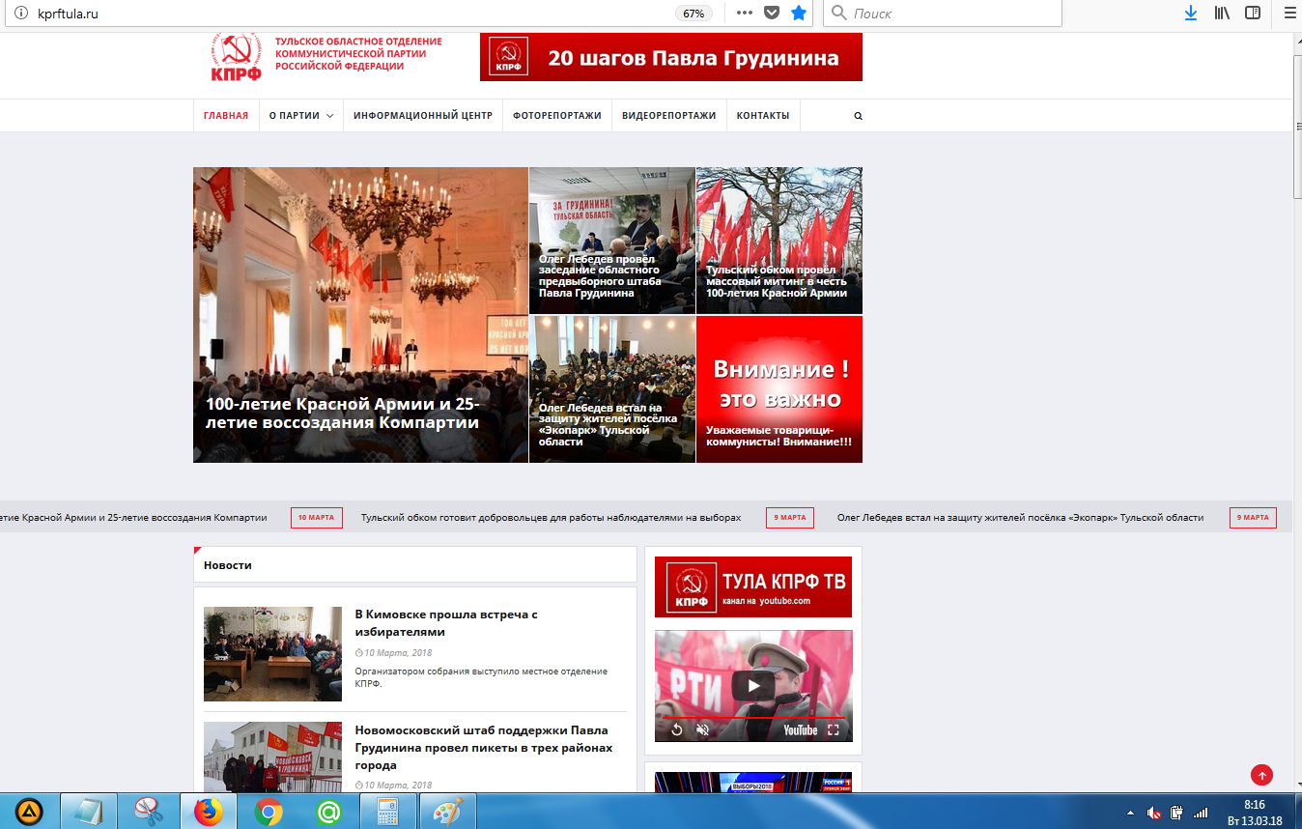The height and width of the screenshot is (829, 1302).
Task: Open the ФОТОРЕПОРТАЖИ menu item
Action: [x=556, y=116]
